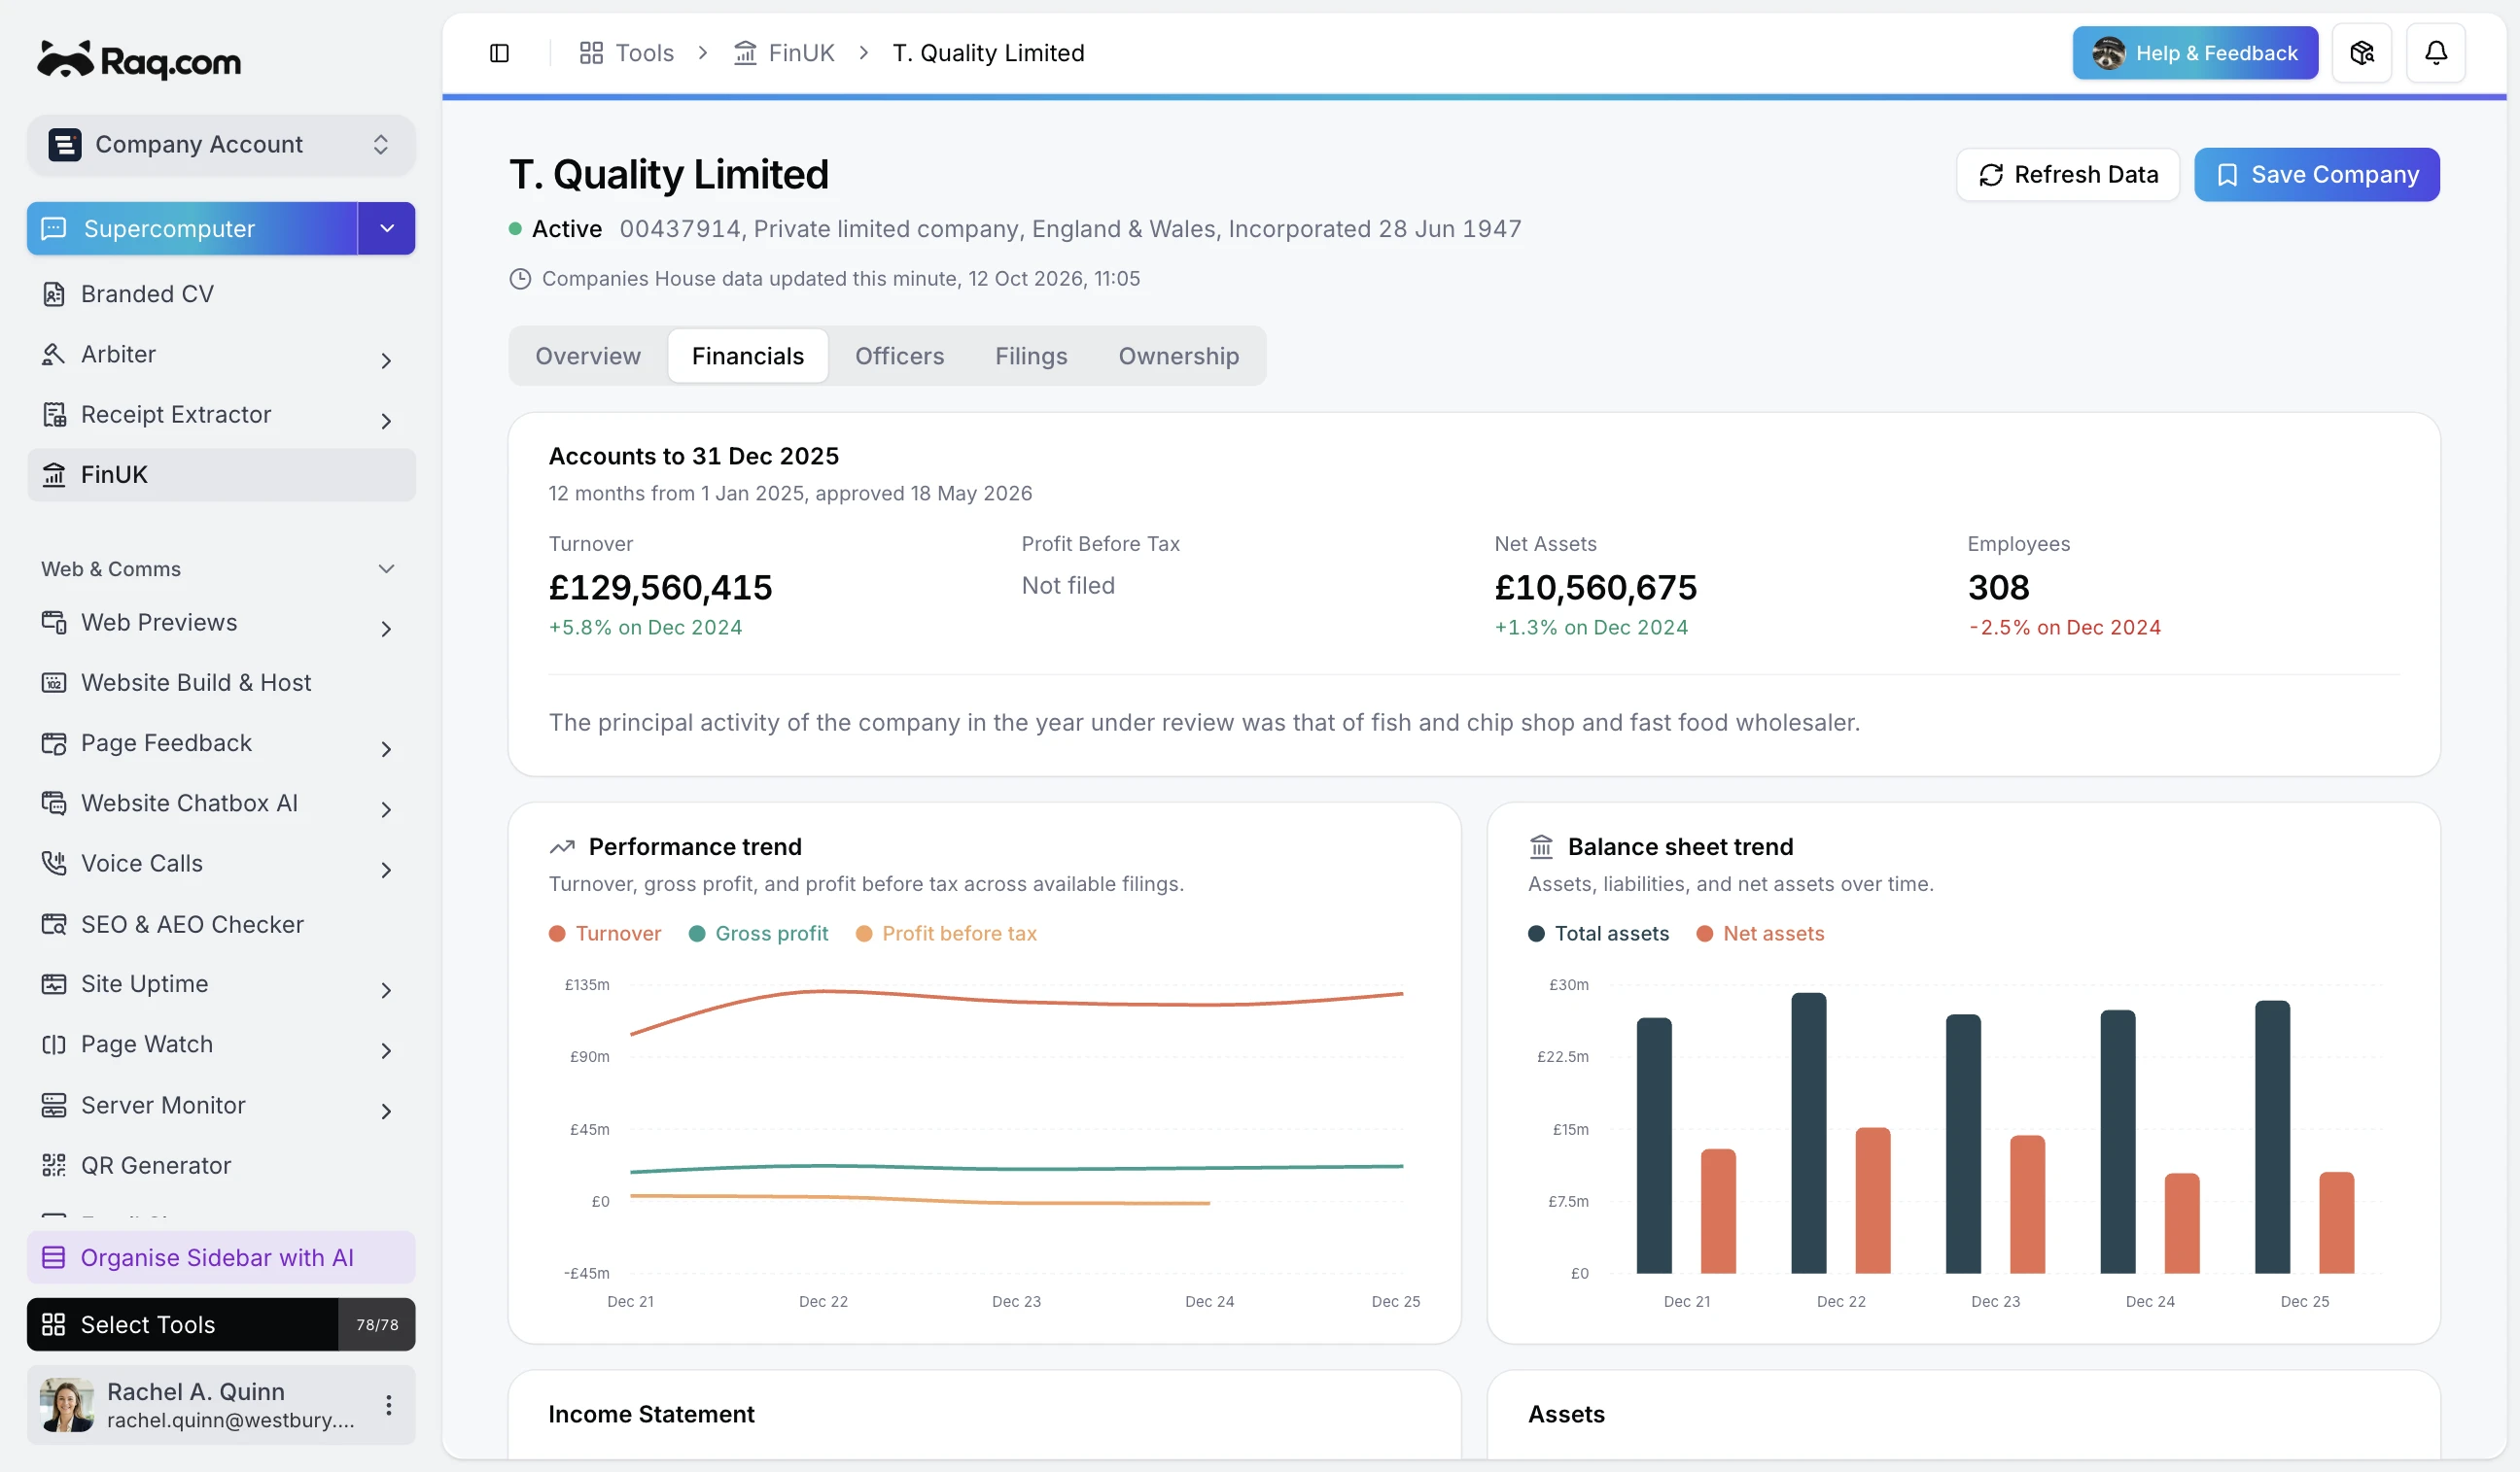Open QR Generator from the sidebar
The height and width of the screenshot is (1472, 2520).
[221, 1165]
